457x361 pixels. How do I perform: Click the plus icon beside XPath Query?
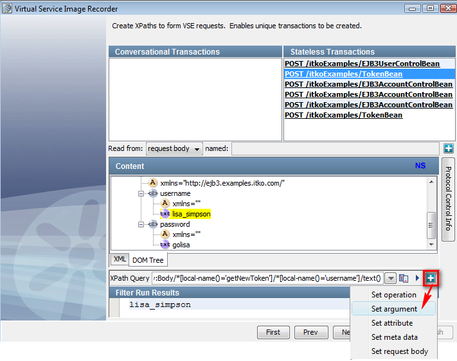tap(431, 278)
